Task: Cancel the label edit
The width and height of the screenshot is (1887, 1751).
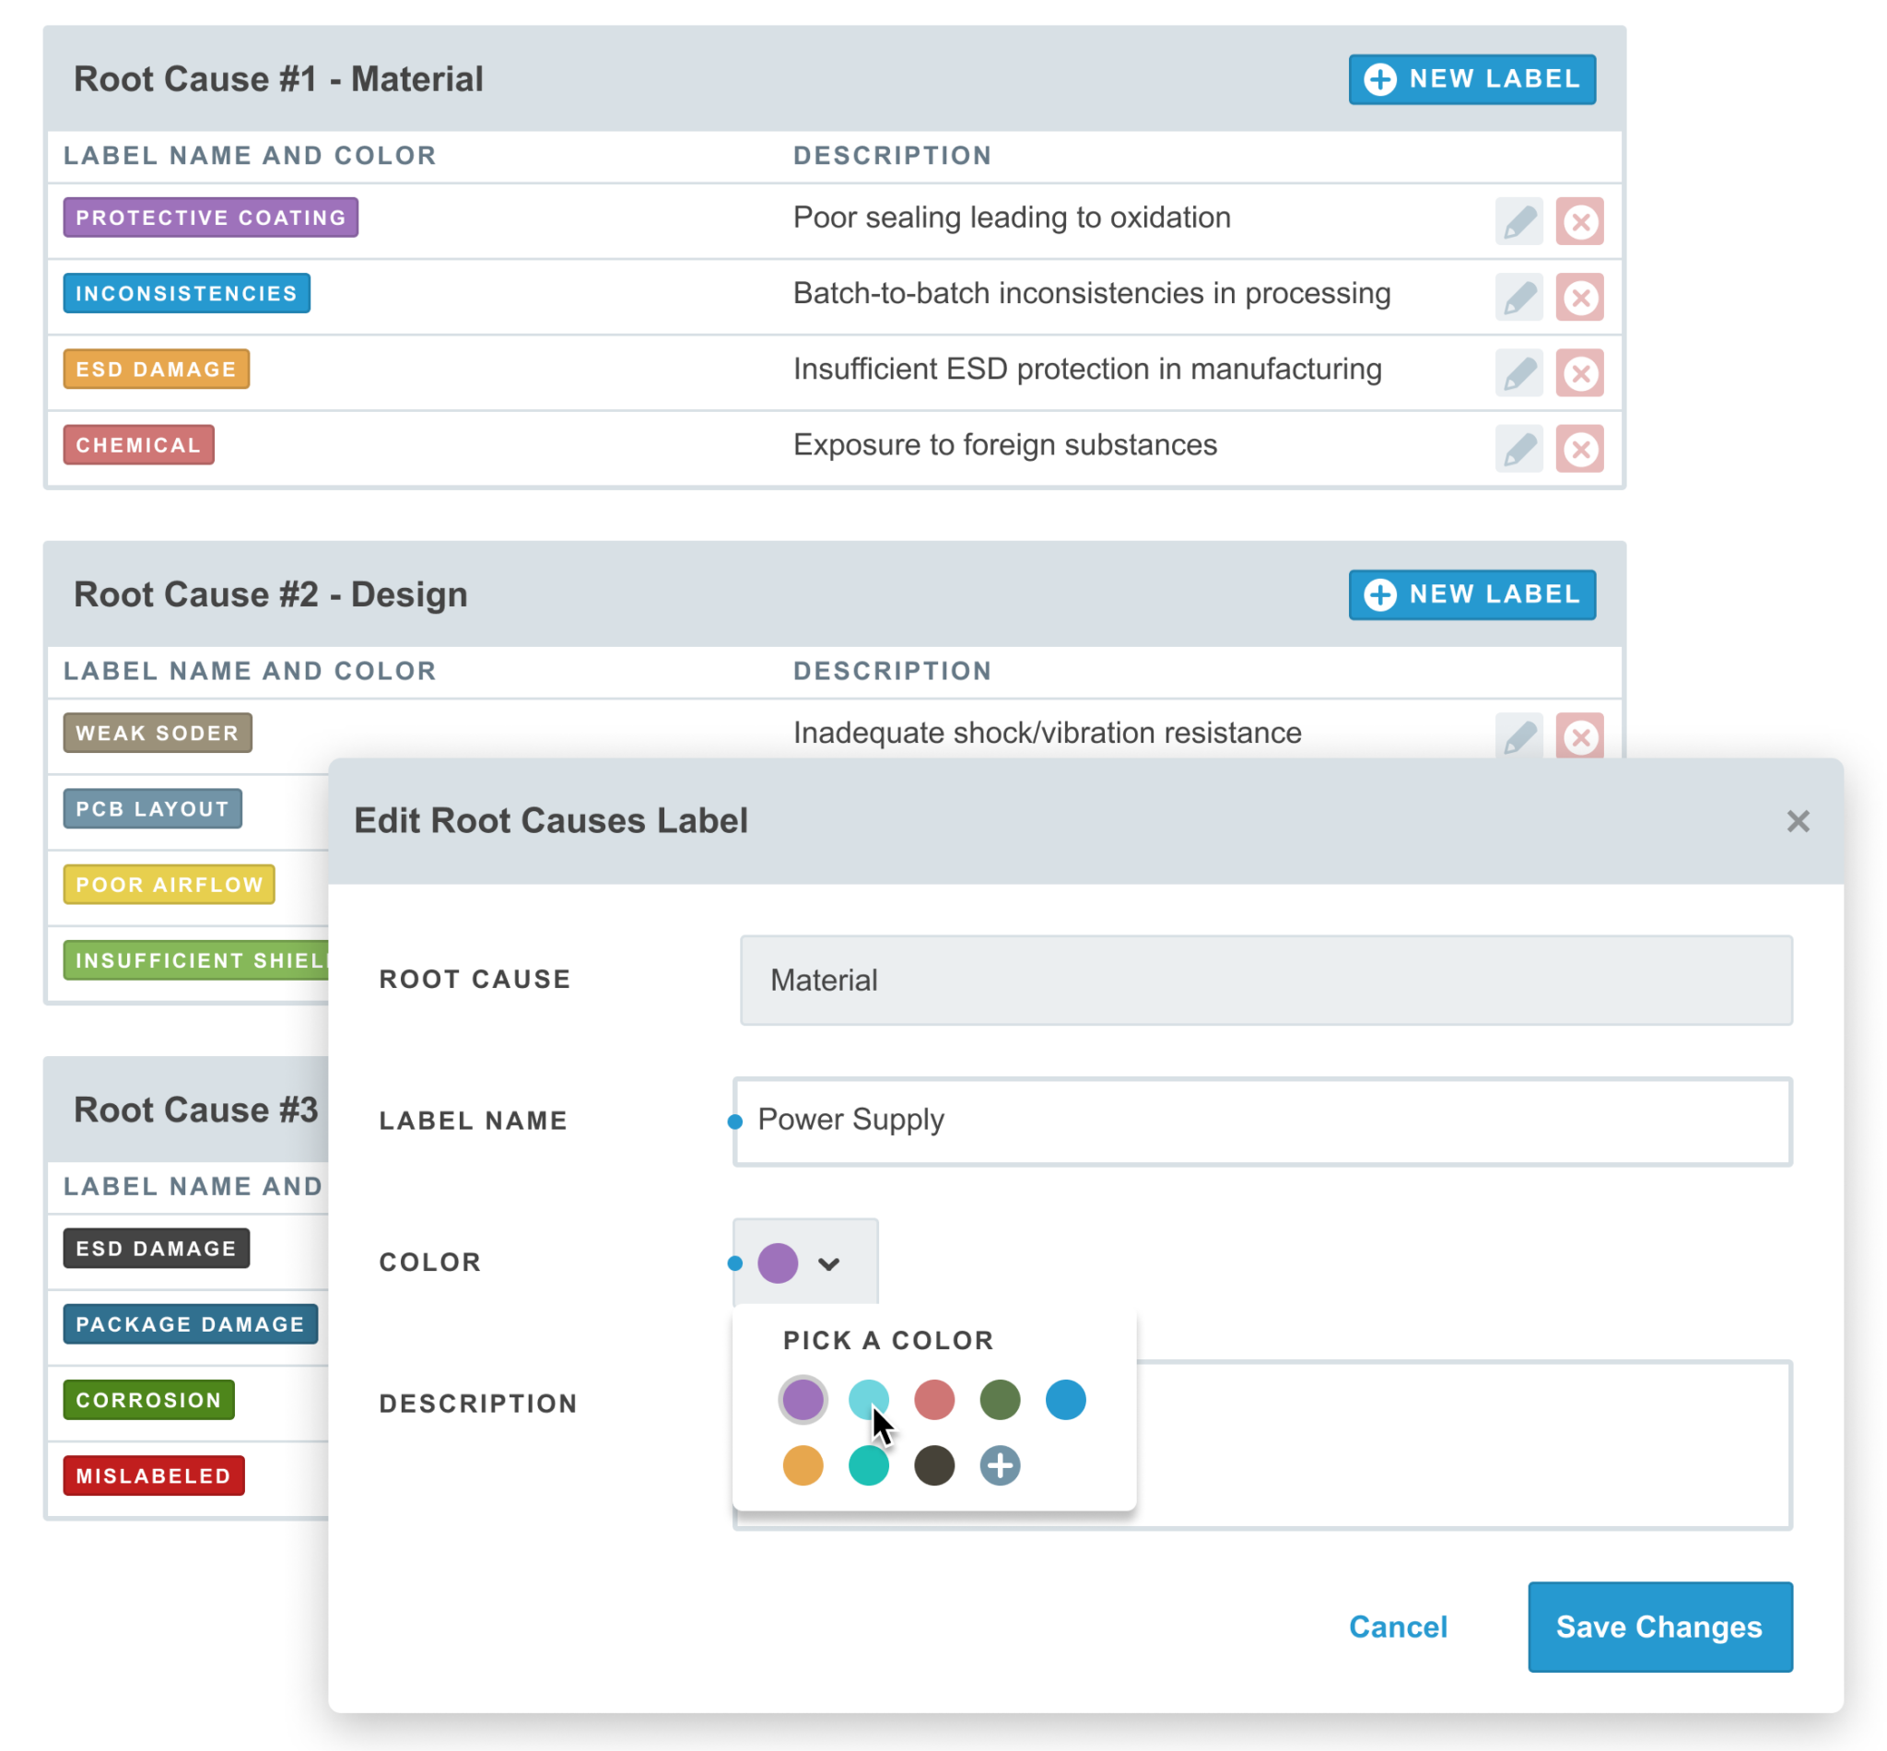Action: point(1397,1626)
